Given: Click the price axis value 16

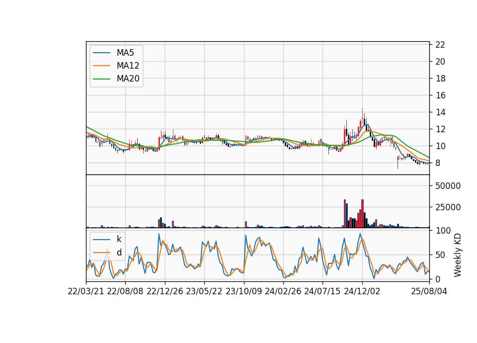Looking at the screenshot, I should pyautogui.click(x=440, y=95).
